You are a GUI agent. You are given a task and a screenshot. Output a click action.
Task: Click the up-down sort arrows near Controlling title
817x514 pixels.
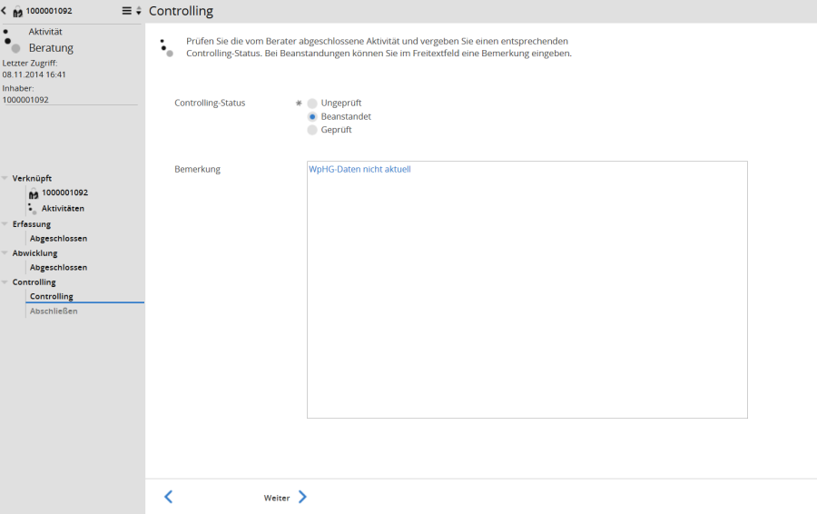(139, 11)
